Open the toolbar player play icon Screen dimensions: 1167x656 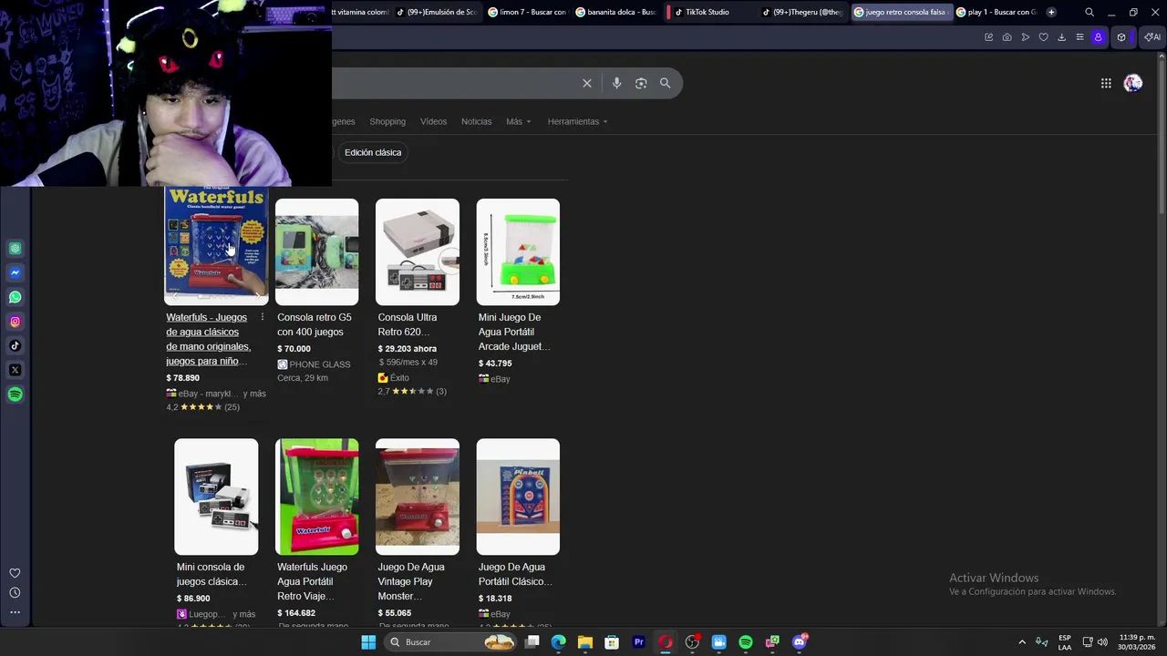point(1025,37)
